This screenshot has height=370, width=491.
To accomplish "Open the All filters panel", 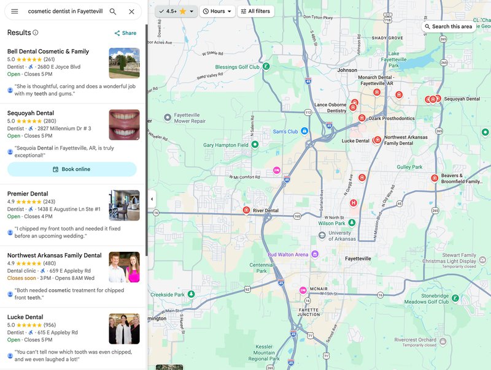I will click(256, 11).
